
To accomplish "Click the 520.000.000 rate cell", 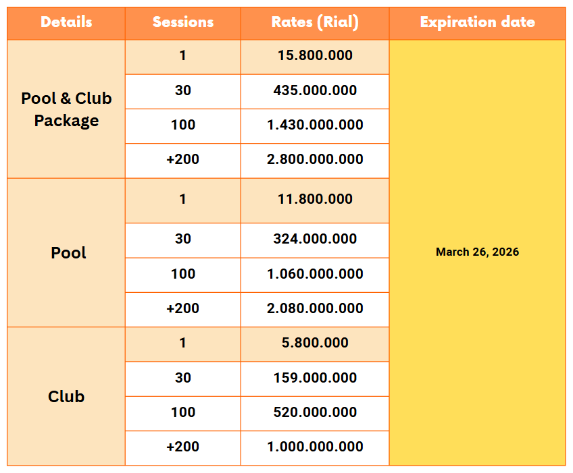I will (x=315, y=412).
